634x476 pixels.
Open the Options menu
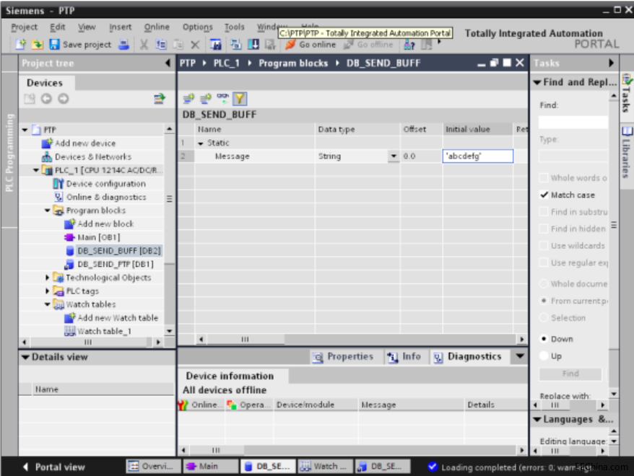tap(197, 27)
